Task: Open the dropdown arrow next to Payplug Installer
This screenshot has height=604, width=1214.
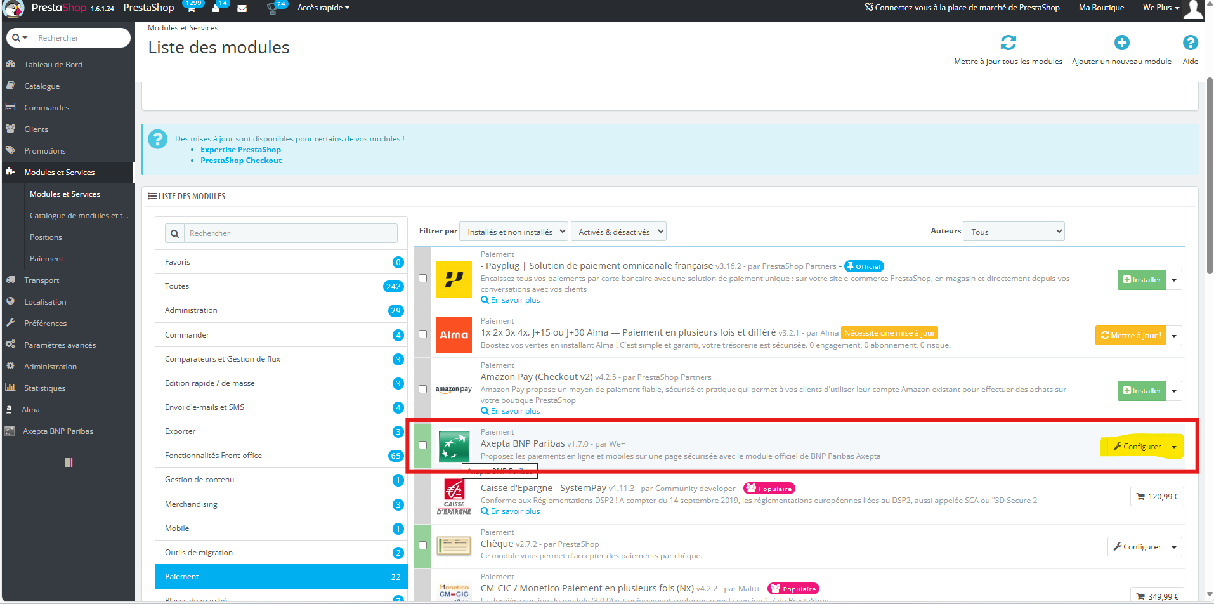Action: (x=1174, y=280)
